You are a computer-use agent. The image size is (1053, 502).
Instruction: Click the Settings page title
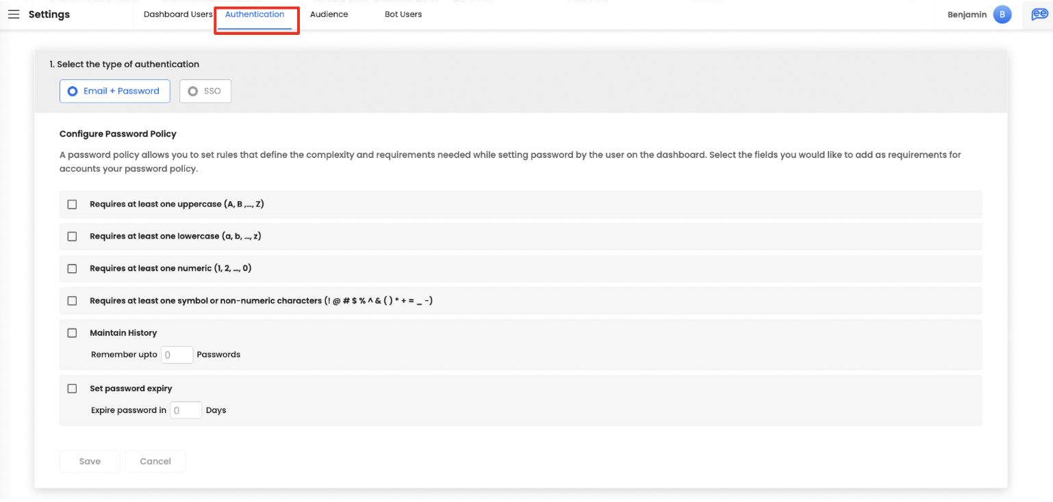point(49,14)
